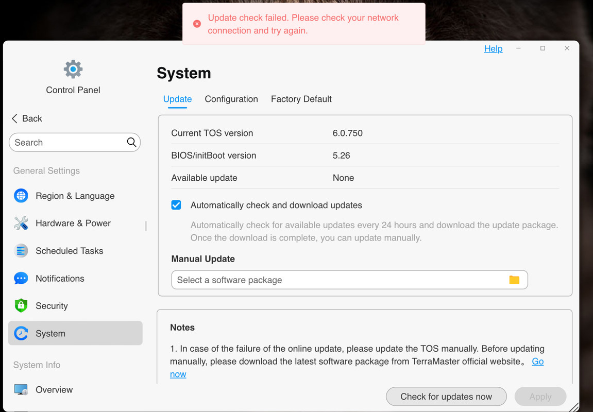Click the Security shield icon
Image resolution: width=593 pixels, height=412 pixels.
point(21,305)
